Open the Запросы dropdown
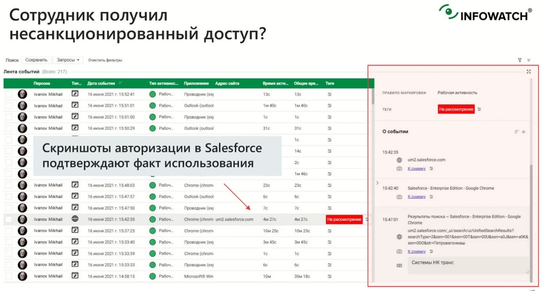The image size is (542, 291). [68, 60]
